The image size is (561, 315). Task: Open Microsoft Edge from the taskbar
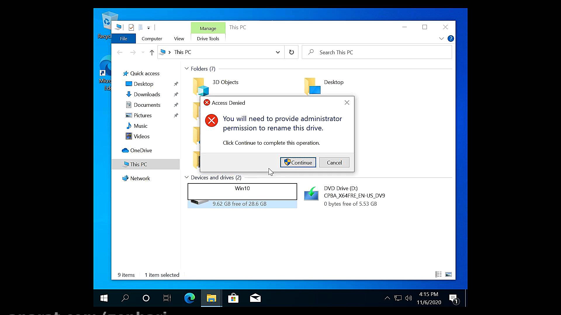tap(190, 298)
